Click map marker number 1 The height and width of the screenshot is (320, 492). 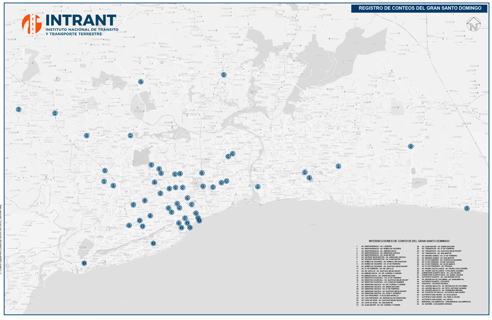click(x=84, y=263)
